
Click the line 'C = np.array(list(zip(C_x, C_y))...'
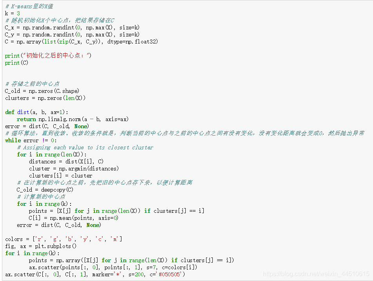pos(81,42)
